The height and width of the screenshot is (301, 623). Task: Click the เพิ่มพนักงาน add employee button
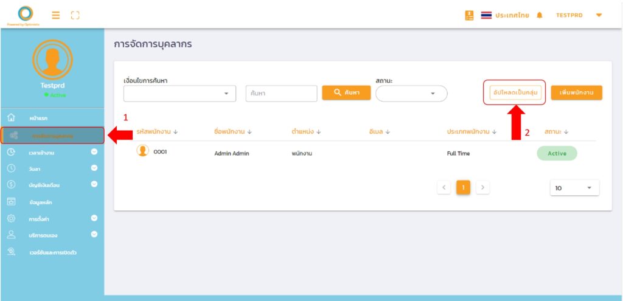(577, 92)
